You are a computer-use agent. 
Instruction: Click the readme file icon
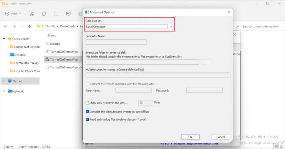tap(47, 44)
